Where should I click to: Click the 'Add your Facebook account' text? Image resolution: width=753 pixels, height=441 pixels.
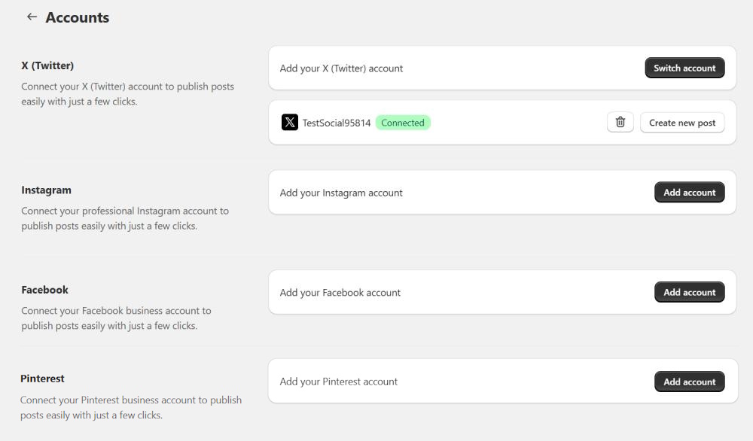[340, 293]
